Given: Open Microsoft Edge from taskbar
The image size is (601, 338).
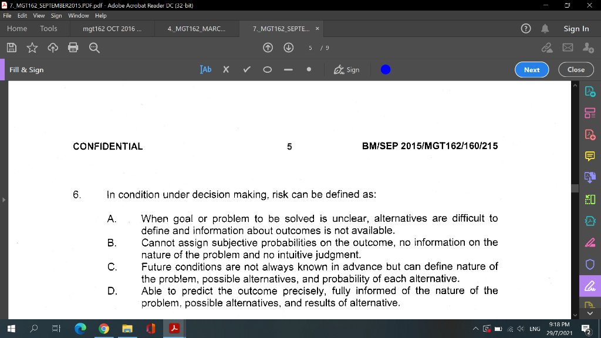Looking at the screenshot, I should pyautogui.click(x=80, y=329).
